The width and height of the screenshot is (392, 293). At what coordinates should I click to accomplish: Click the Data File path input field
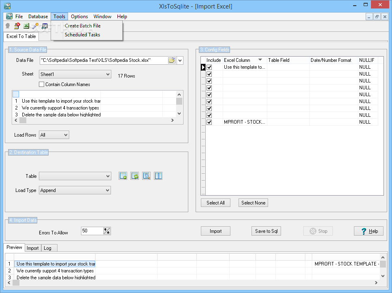pos(104,60)
